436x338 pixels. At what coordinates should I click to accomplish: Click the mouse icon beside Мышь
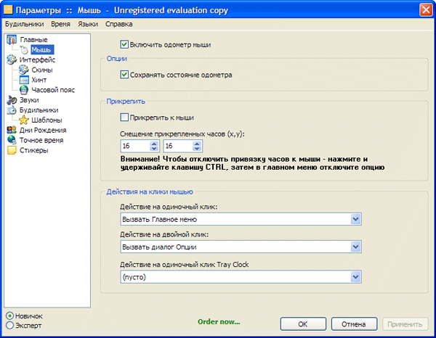coord(25,50)
